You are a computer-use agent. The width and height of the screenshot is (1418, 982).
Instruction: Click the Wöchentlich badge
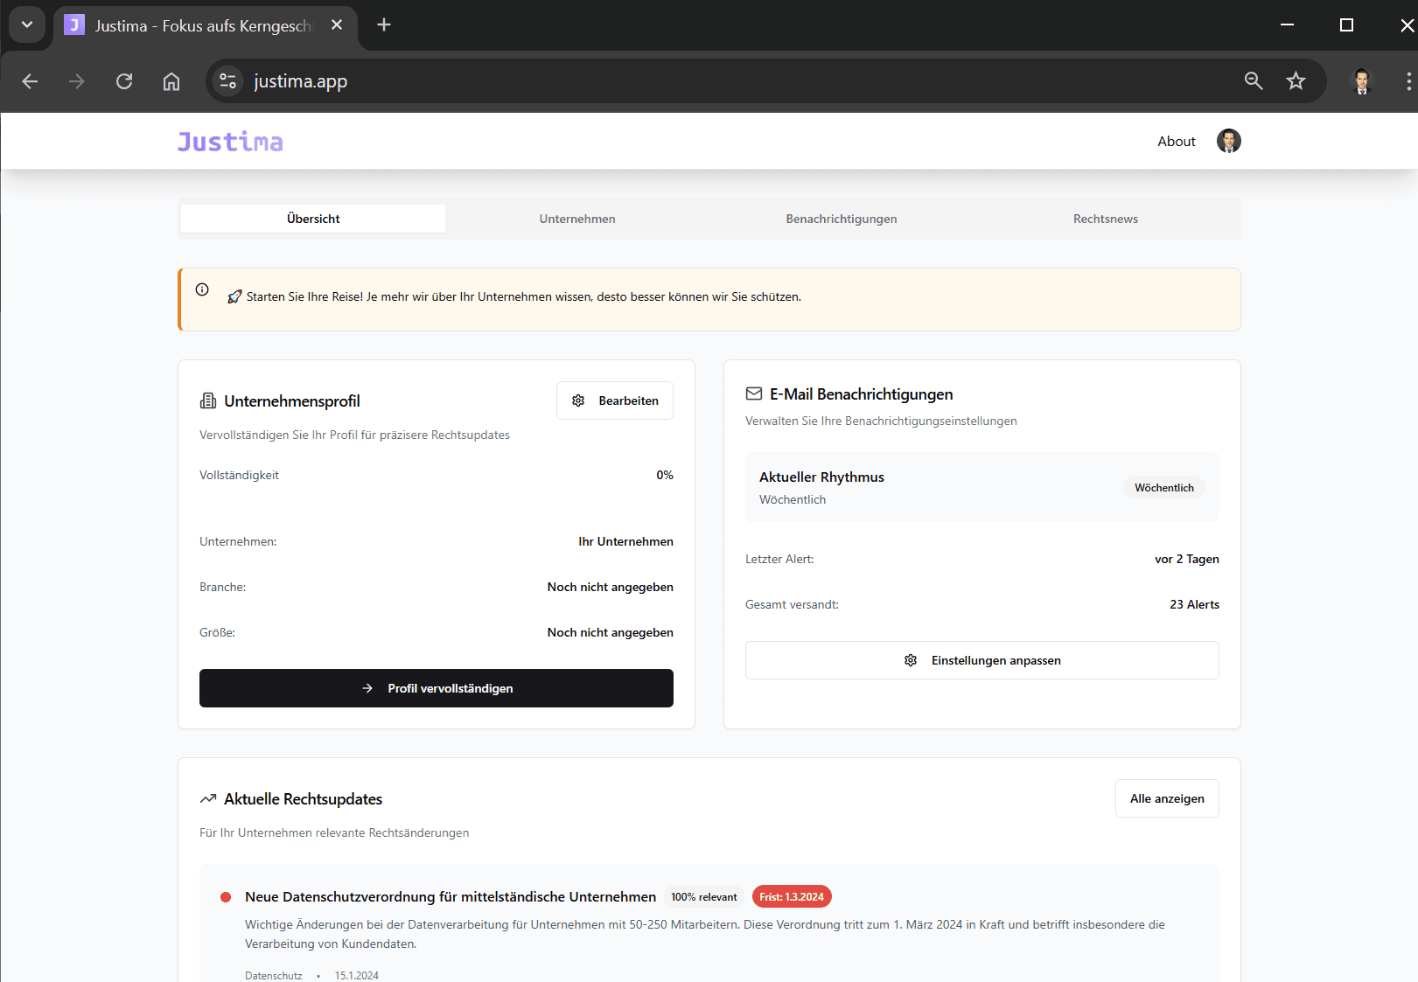coord(1163,488)
